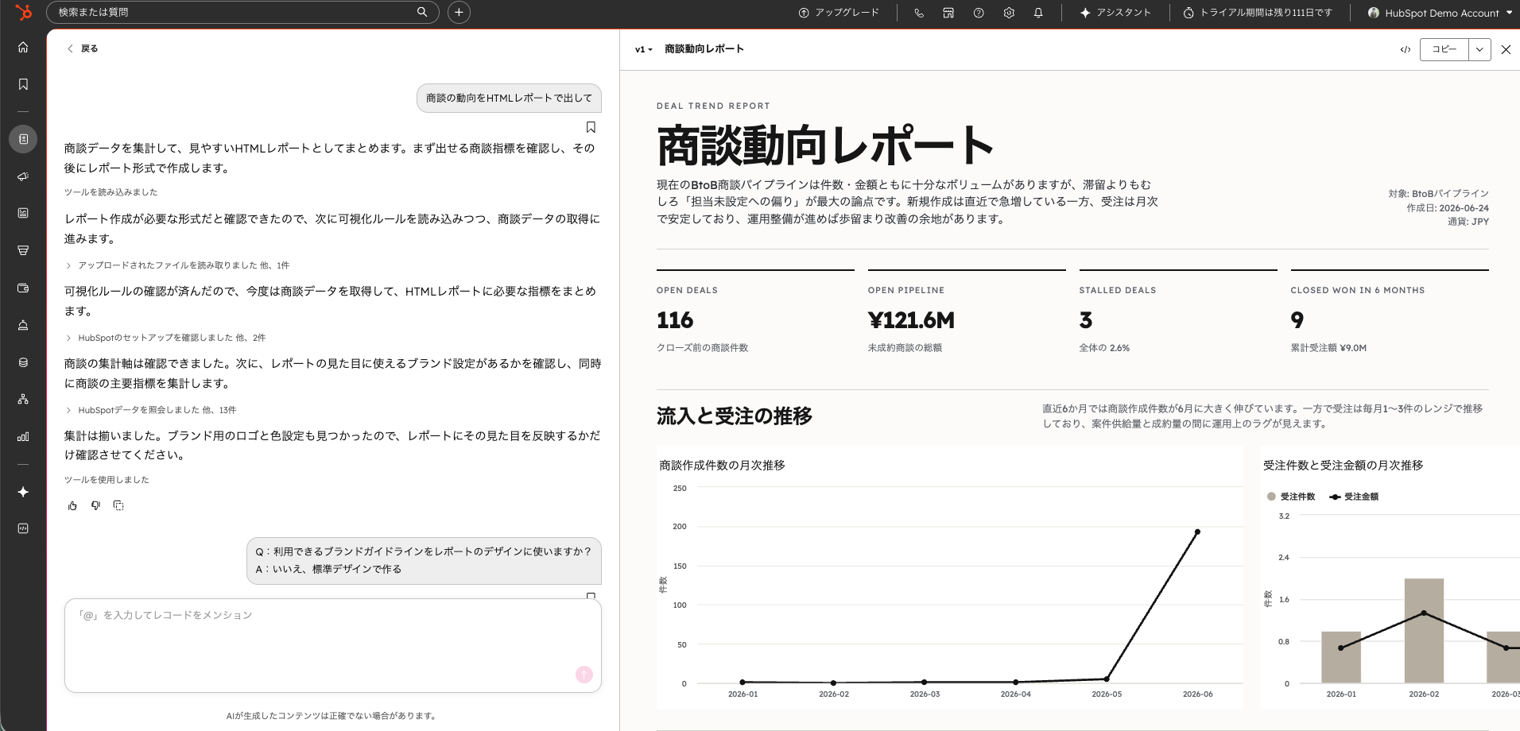1520x731 pixels.
Task: Open the notifications bell icon
Action: (x=1038, y=13)
